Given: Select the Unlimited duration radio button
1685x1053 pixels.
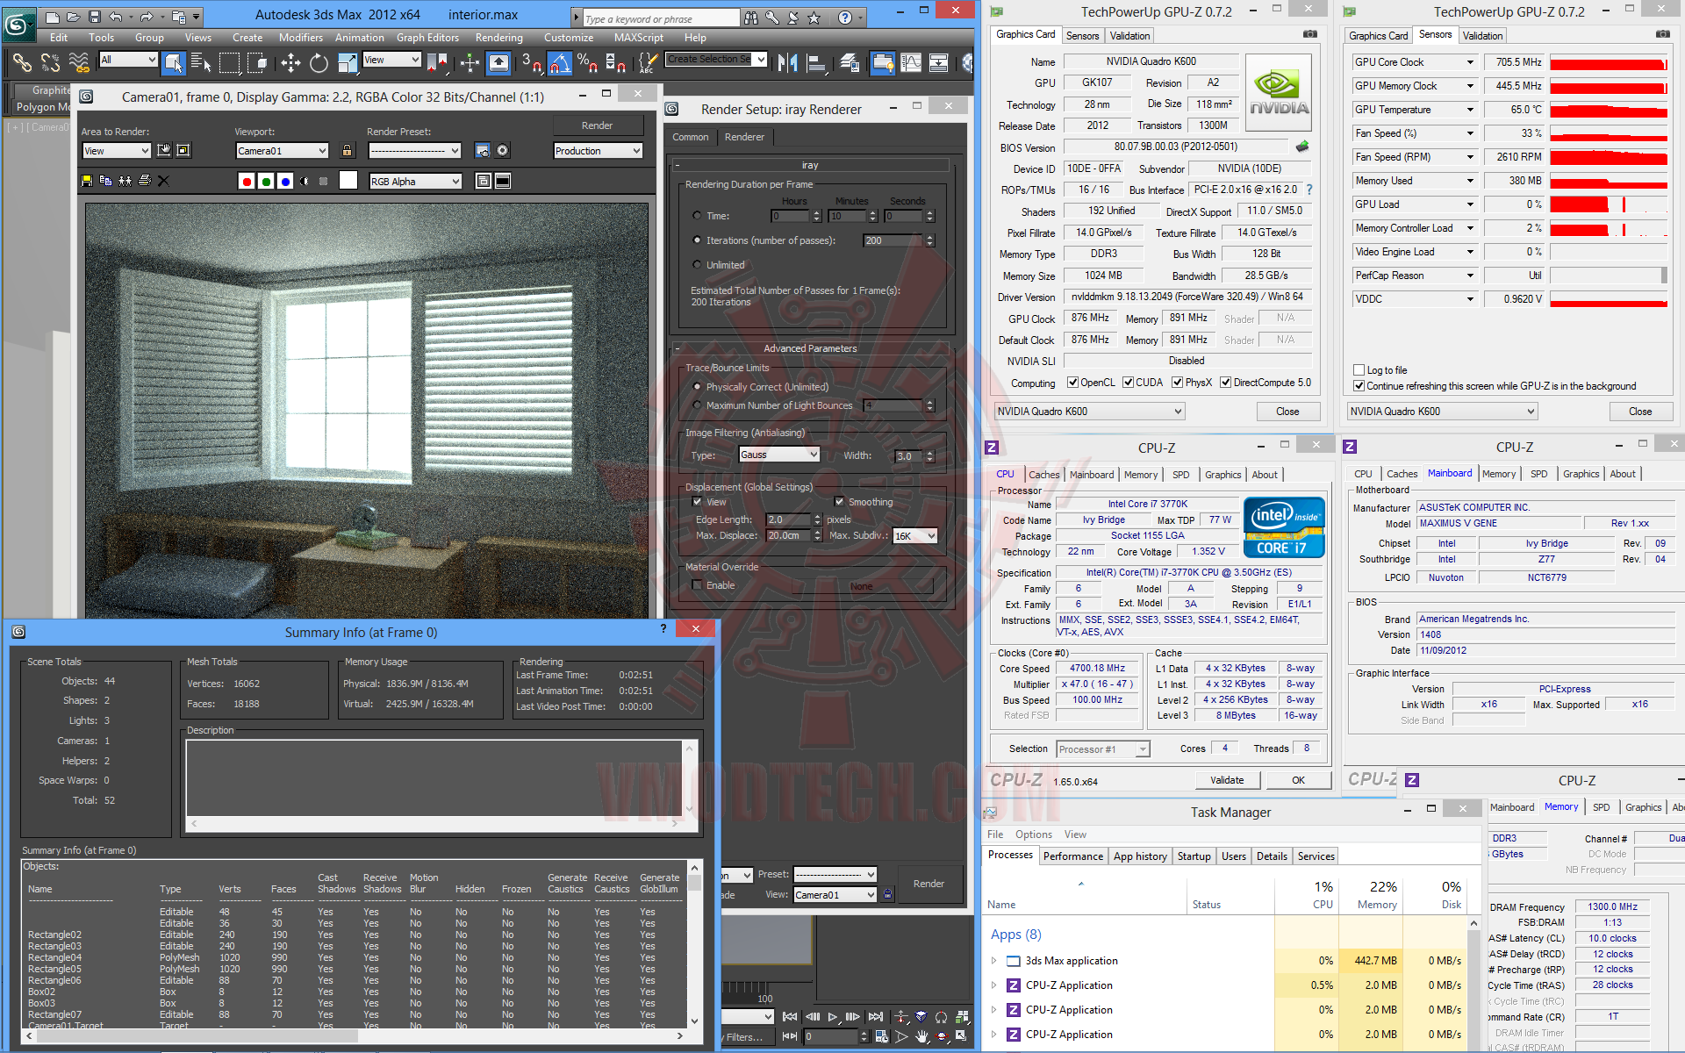Looking at the screenshot, I should click(x=697, y=265).
